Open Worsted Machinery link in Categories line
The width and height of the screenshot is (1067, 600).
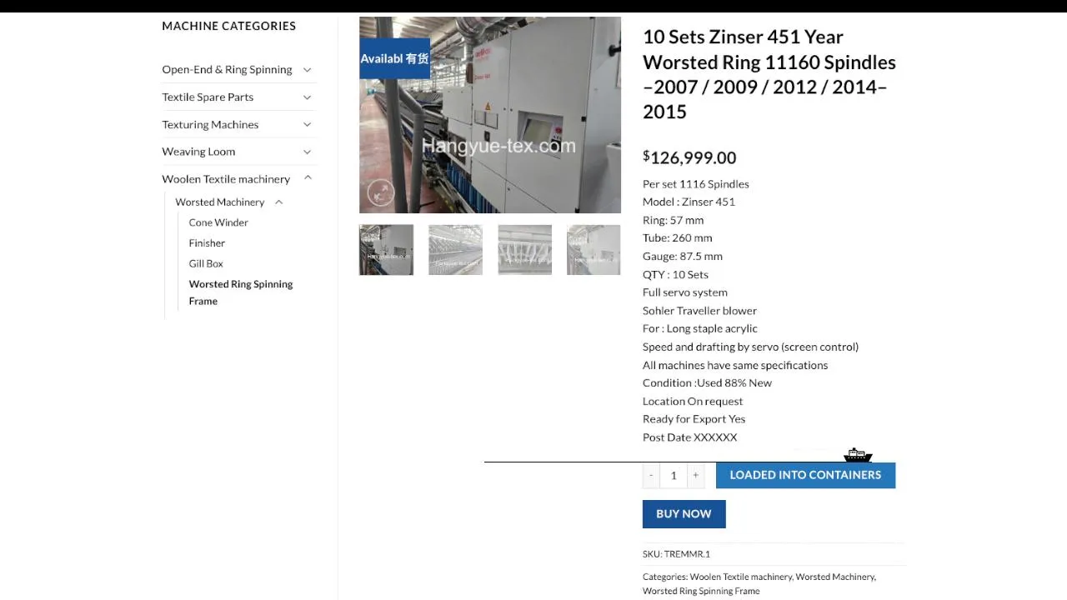click(834, 577)
